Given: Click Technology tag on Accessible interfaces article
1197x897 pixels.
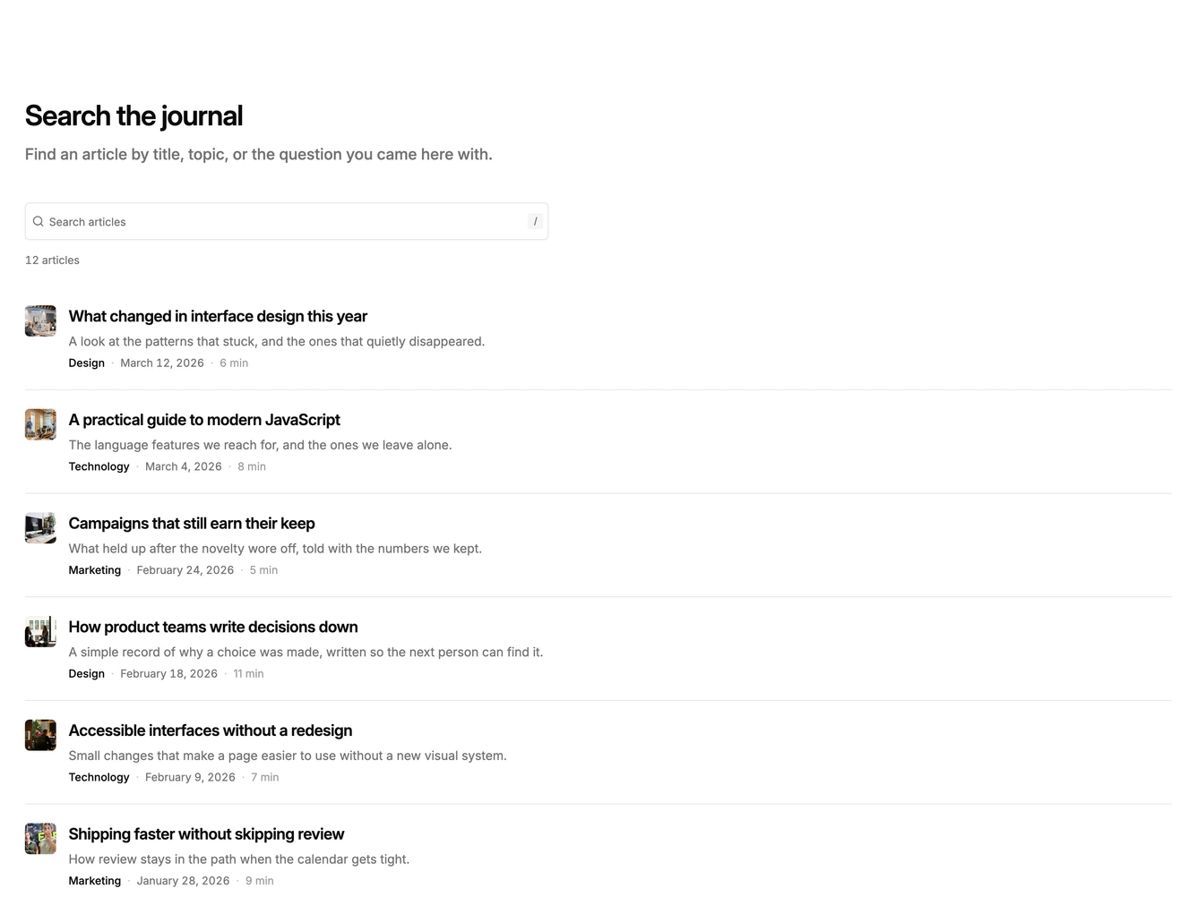Looking at the screenshot, I should coord(99,777).
